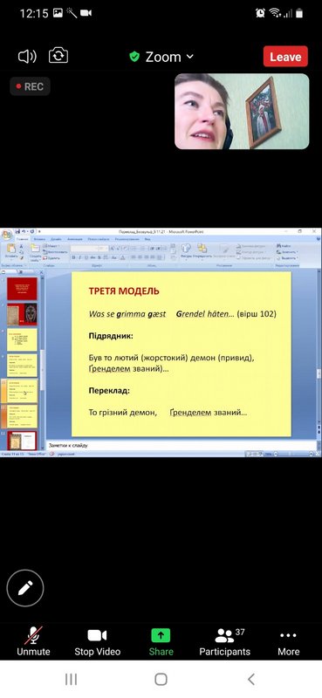Click the shared slide titled ТРЕТЯ МОДЕЛЬ

(x=182, y=354)
